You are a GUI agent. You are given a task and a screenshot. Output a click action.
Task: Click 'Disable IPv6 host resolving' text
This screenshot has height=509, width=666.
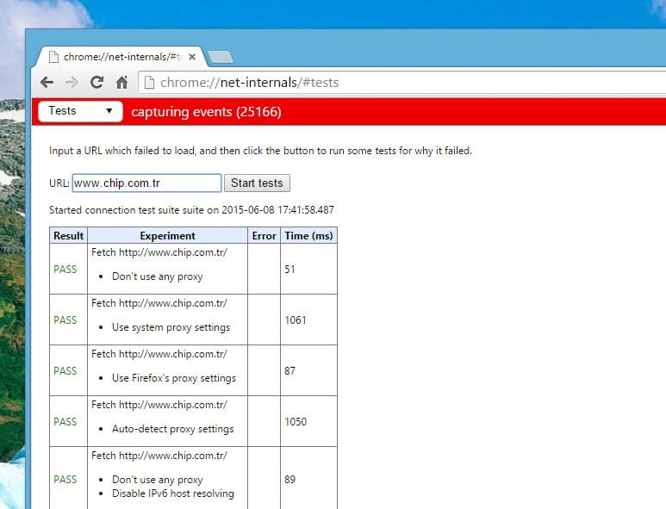tap(173, 493)
